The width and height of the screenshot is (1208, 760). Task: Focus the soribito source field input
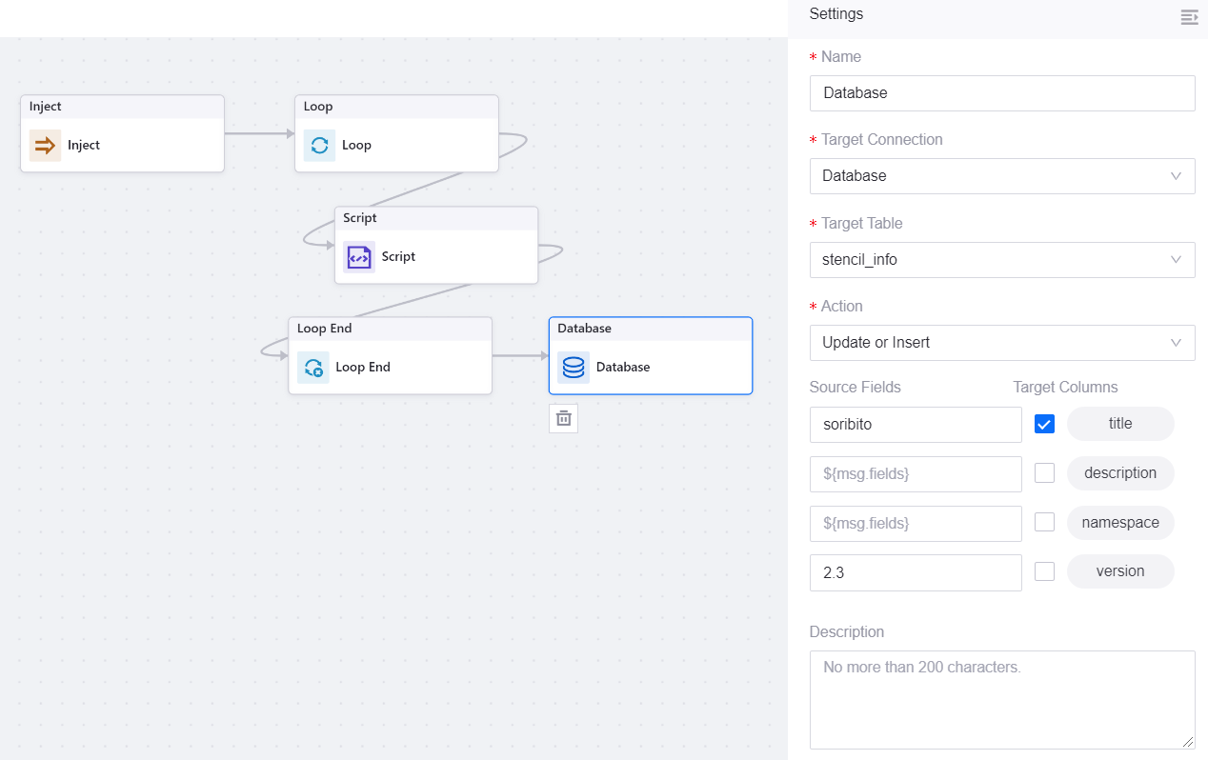(915, 425)
